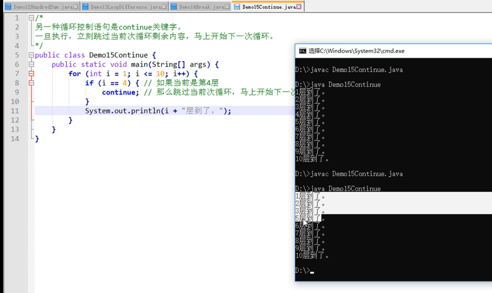Close the Demo15Continue.java tab
This screenshot has width=492, height=293.
tap(299, 7)
